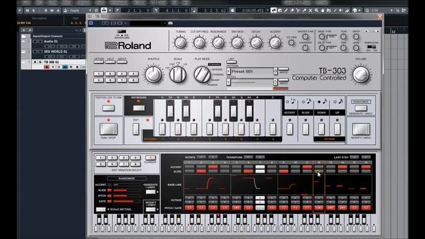The width and height of the screenshot is (425, 239).
Task: Toggle the randomize ACCENT enable box
Action: (x=110, y=185)
